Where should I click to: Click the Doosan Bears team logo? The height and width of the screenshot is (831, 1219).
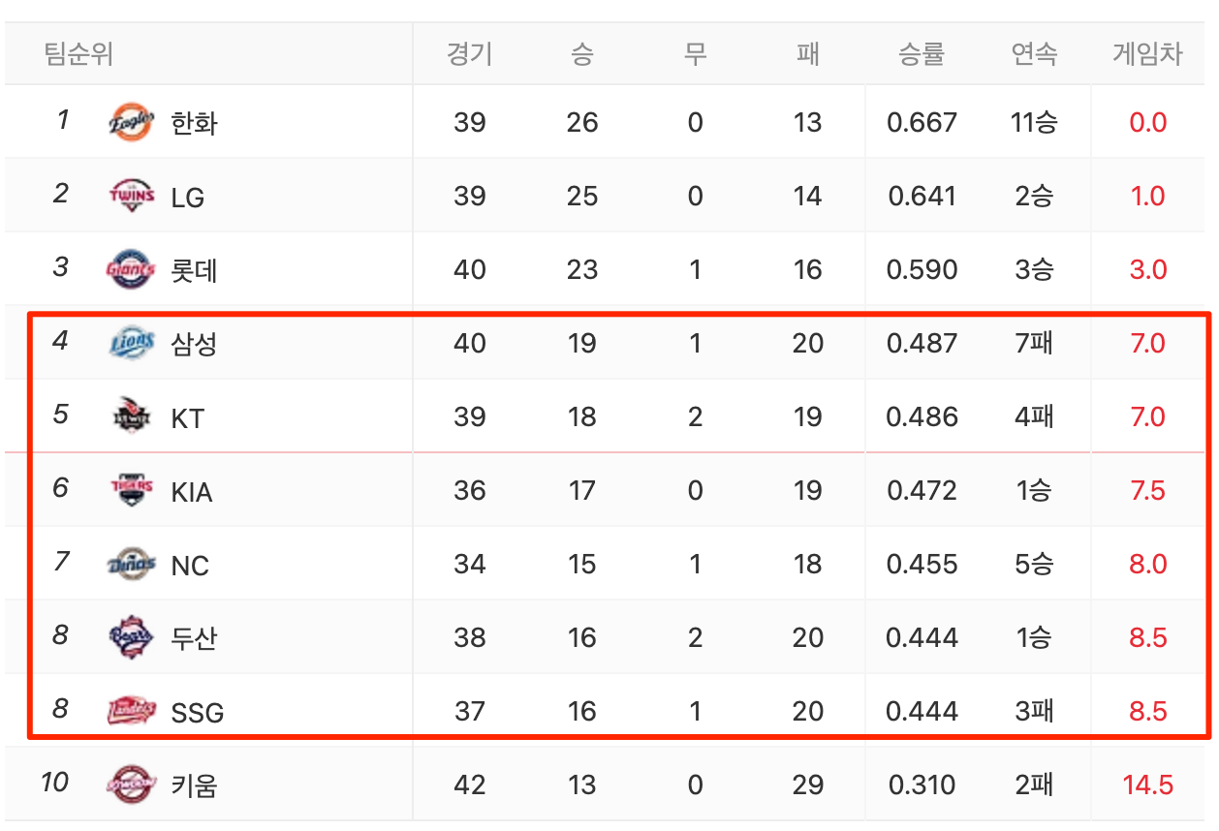point(131,638)
